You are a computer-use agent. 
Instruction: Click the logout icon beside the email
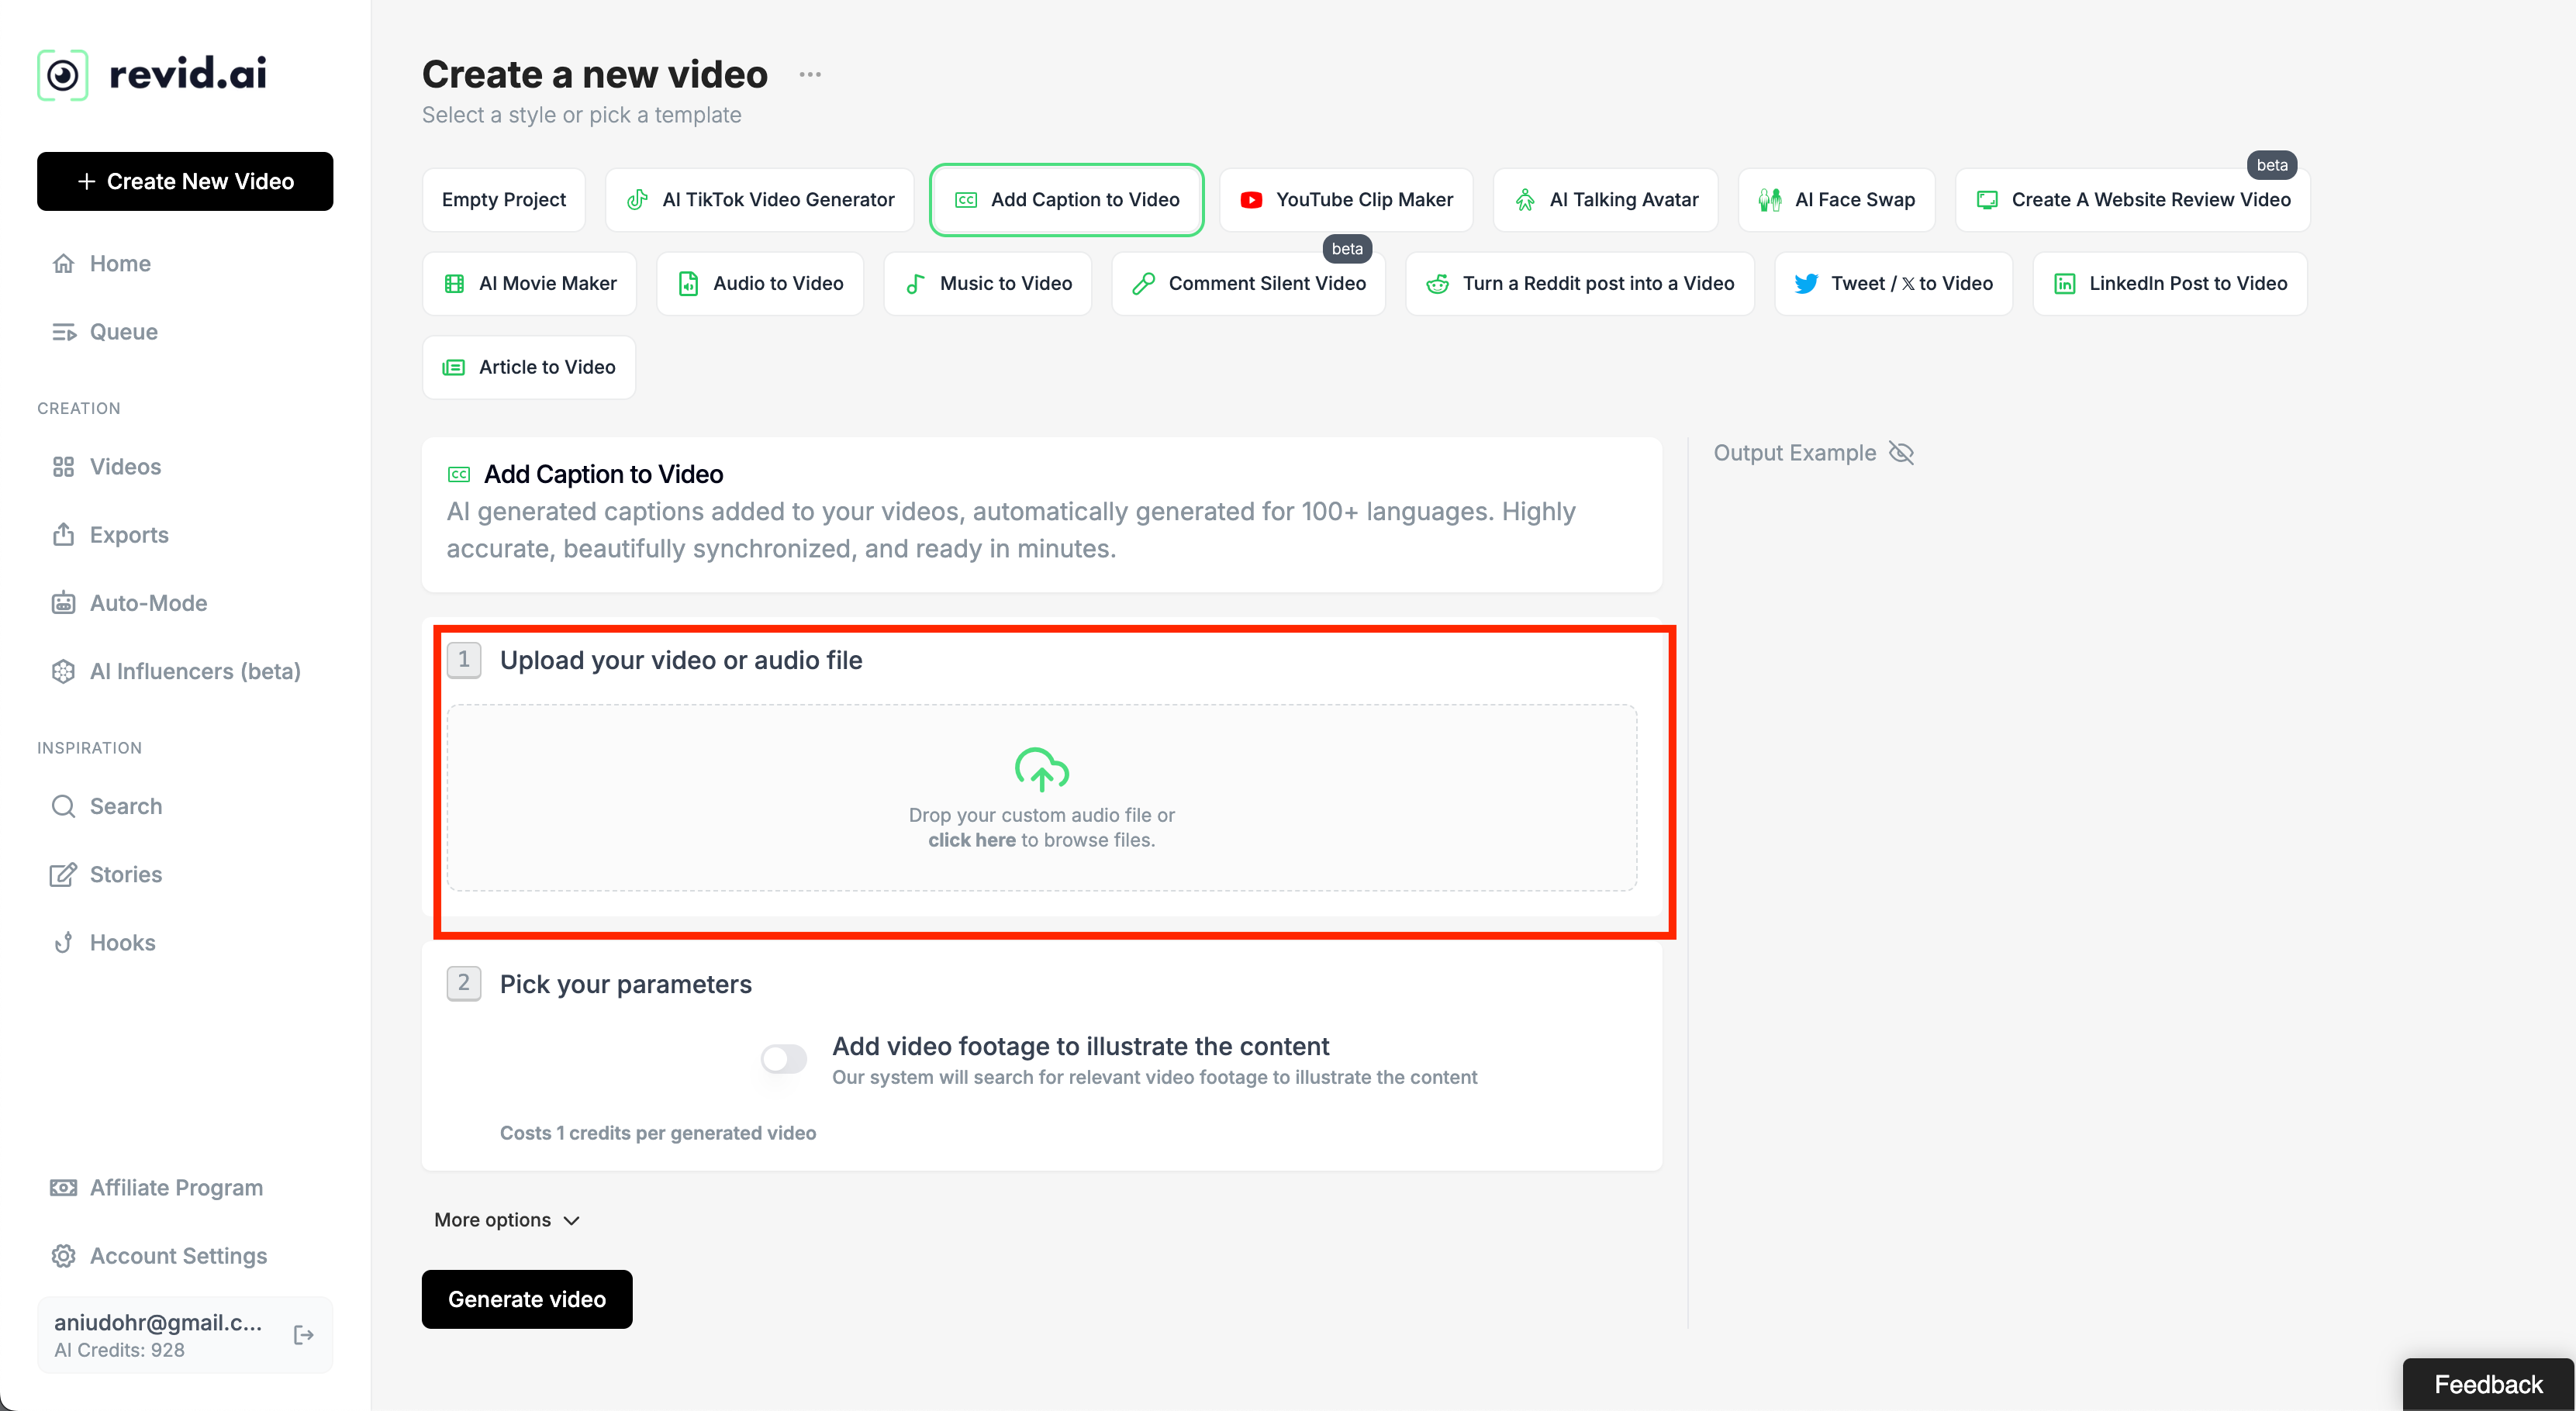[x=304, y=1335]
